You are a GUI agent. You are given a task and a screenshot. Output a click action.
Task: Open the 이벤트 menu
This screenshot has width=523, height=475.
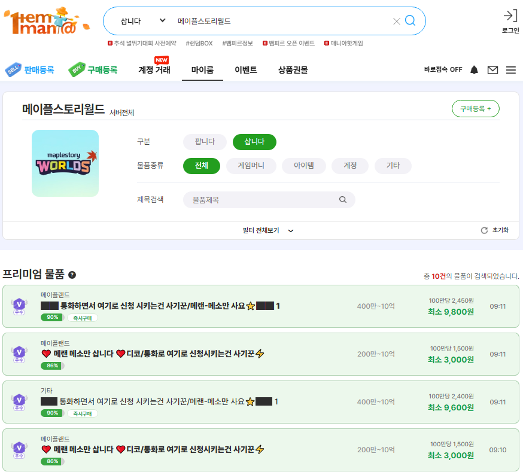click(x=246, y=70)
